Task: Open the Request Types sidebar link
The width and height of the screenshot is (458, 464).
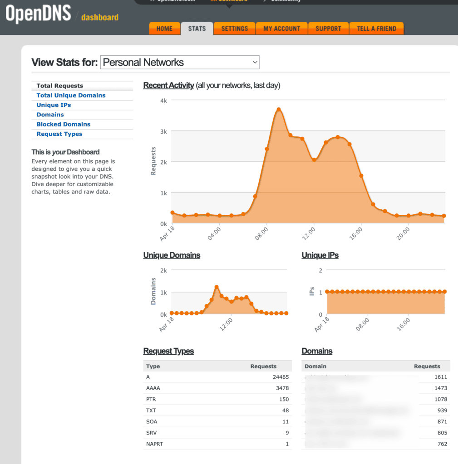Action: point(59,134)
